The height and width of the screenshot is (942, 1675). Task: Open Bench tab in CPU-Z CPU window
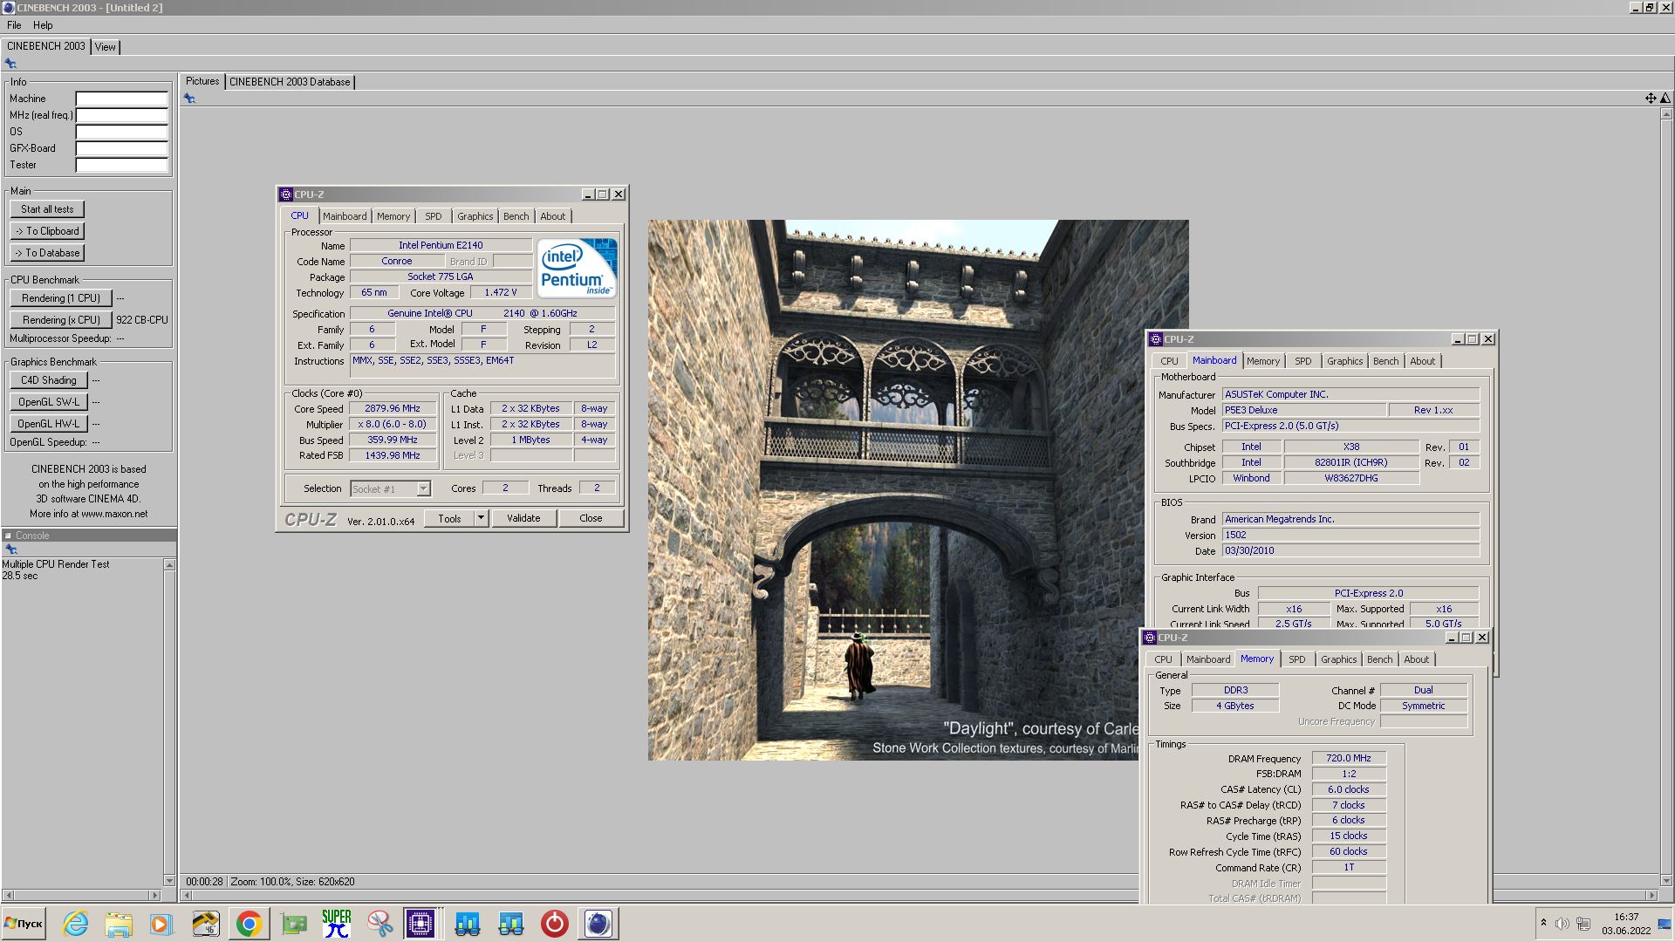[x=516, y=216]
